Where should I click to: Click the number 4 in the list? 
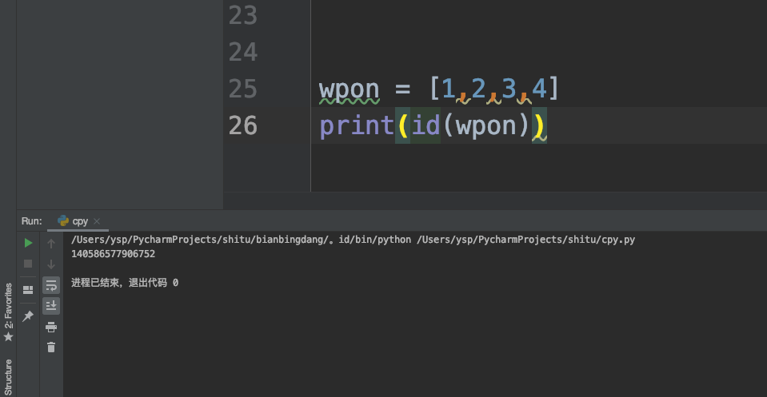pyautogui.click(x=539, y=89)
